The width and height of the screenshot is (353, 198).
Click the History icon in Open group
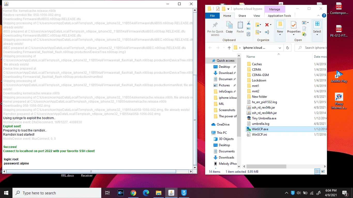(x=304, y=34)
